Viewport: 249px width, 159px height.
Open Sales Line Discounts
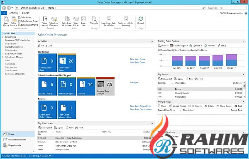coord(54,22)
